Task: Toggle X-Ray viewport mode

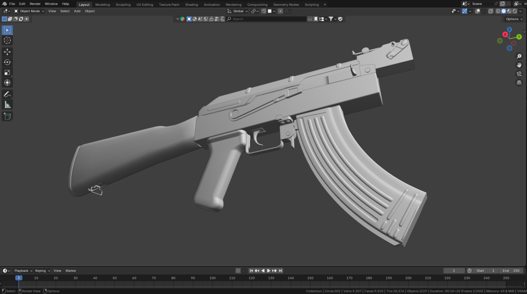Action: click(491, 11)
